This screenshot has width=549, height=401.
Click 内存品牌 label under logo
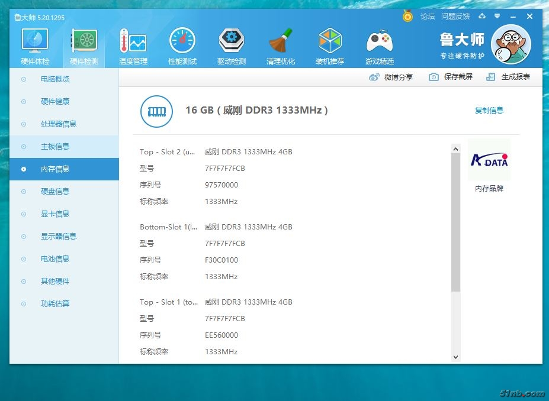click(x=489, y=189)
